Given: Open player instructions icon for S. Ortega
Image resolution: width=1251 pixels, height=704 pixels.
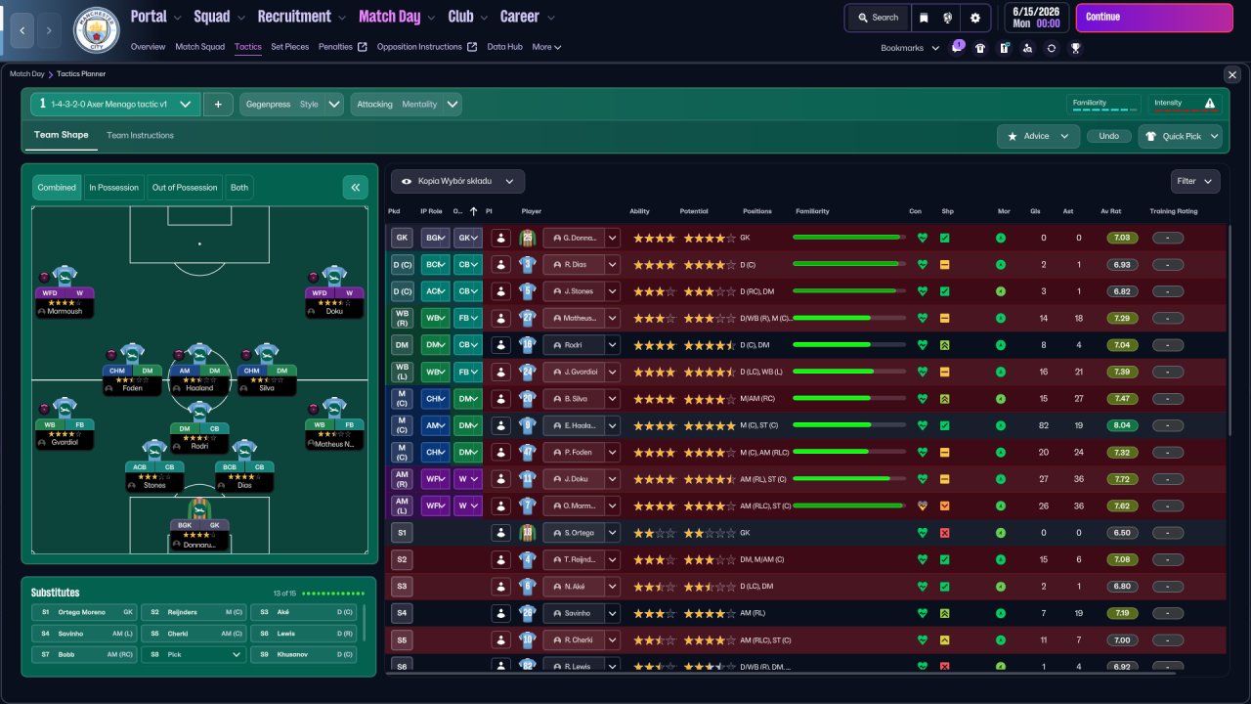Looking at the screenshot, I should pyautogui.click(x=500, y=533).
